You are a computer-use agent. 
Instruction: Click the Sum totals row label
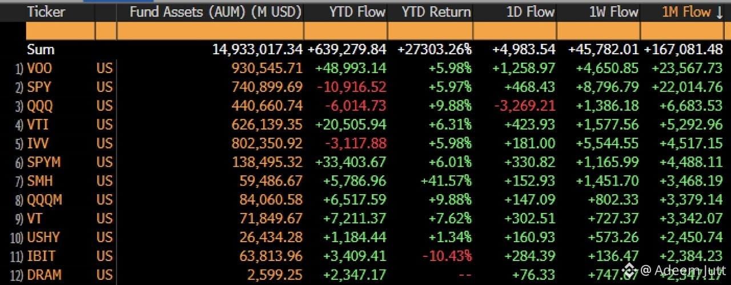[x=40, y=50]
